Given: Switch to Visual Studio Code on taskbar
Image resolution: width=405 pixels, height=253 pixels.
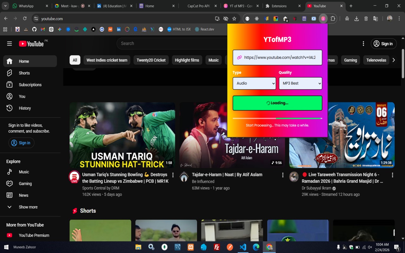Looking at the screenshot, I should coord(243,247).
